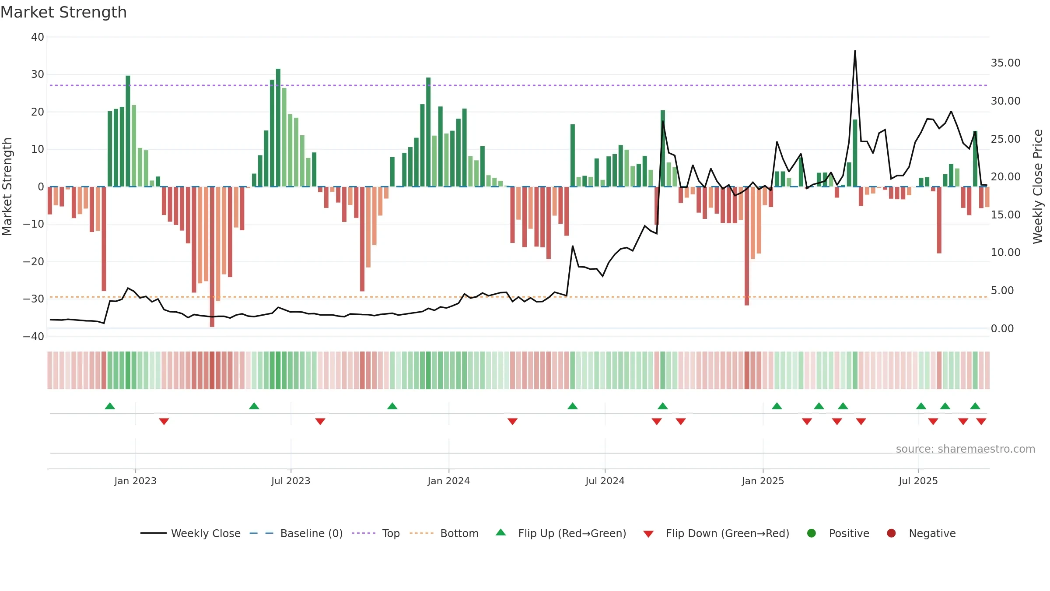Click the green triangle icon in legend
The width and height of the screenshot is (1050, 591).
tap(501, 532)
